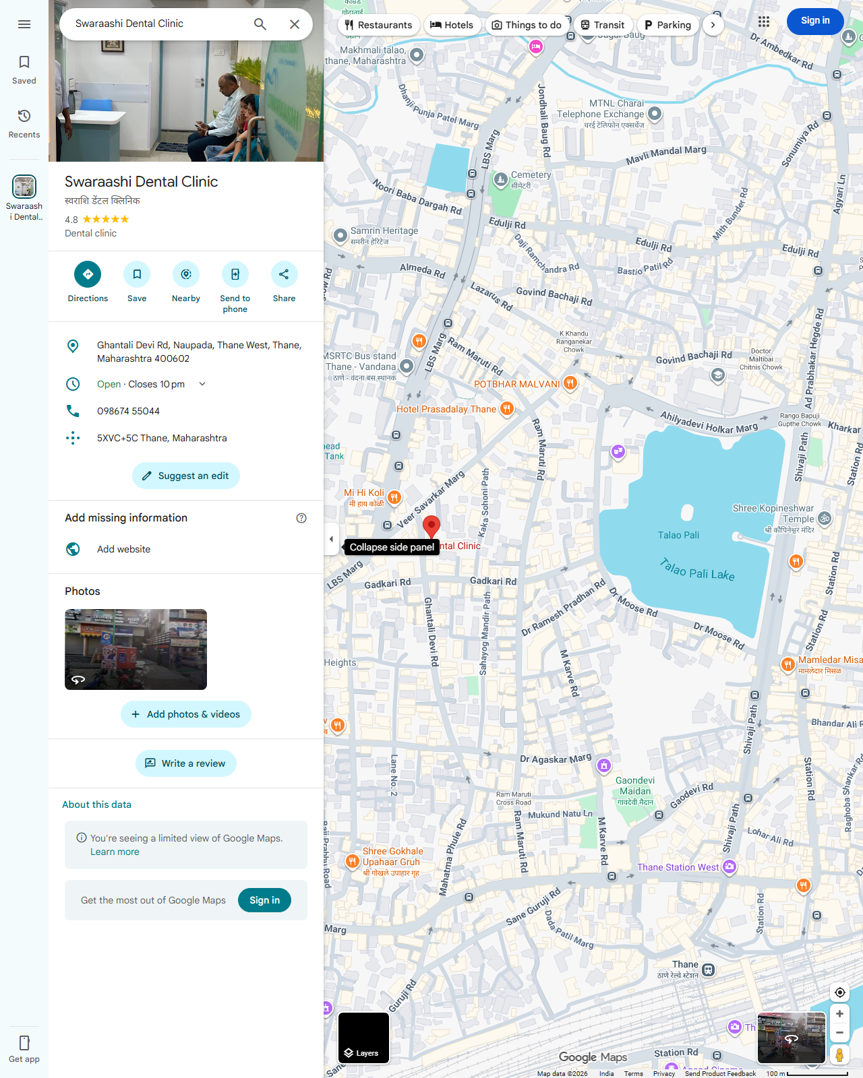Click Mamledar Misal restaurant marker
863x1078 pixels.
[x=787, y=664]
